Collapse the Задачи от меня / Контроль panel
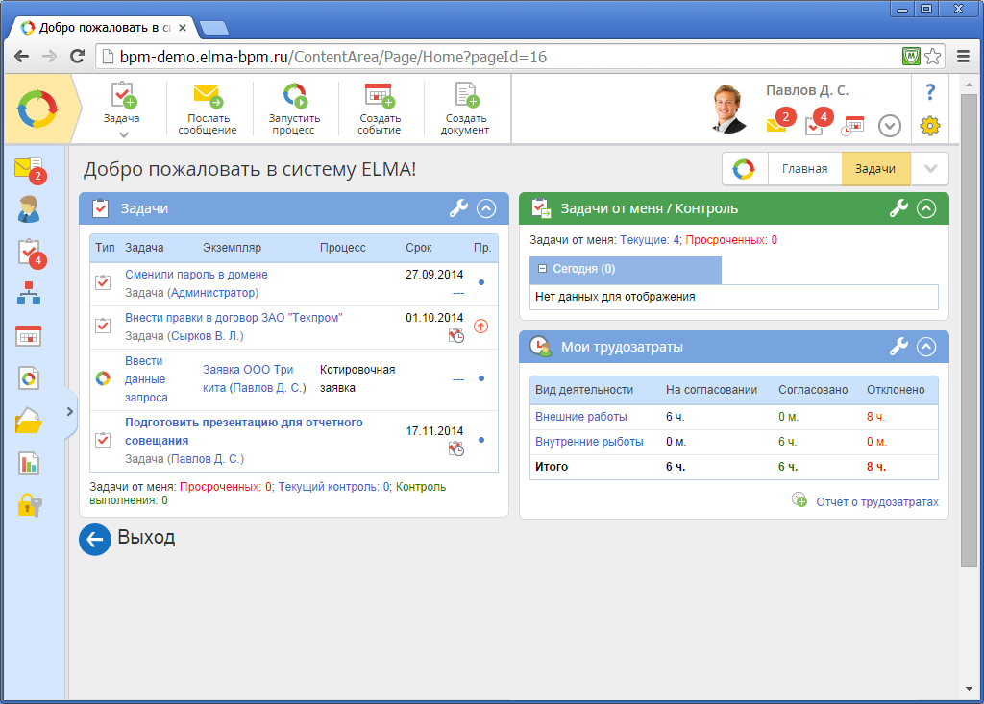 click(x=926, y=208)
